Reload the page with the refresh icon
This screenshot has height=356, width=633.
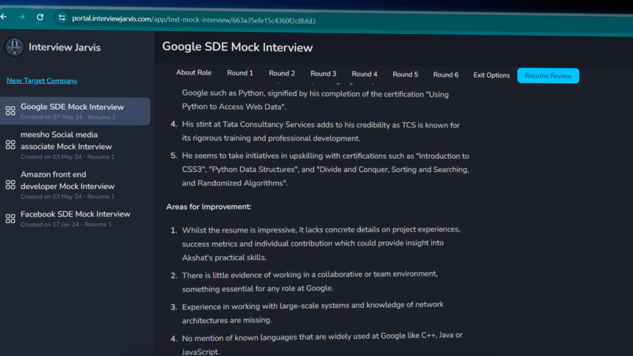[x=40, y=17]
